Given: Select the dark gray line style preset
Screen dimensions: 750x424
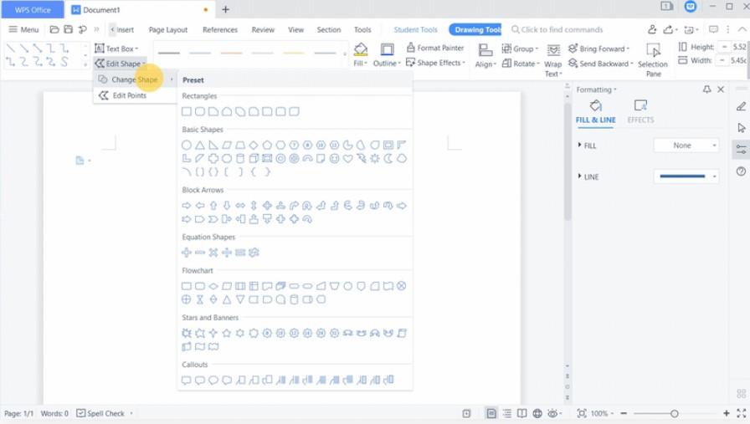Looking at the screenshot, I should 169,53.
